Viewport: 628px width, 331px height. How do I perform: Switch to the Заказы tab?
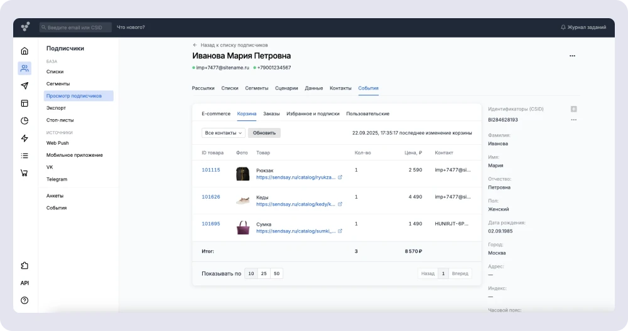point(271,113)
